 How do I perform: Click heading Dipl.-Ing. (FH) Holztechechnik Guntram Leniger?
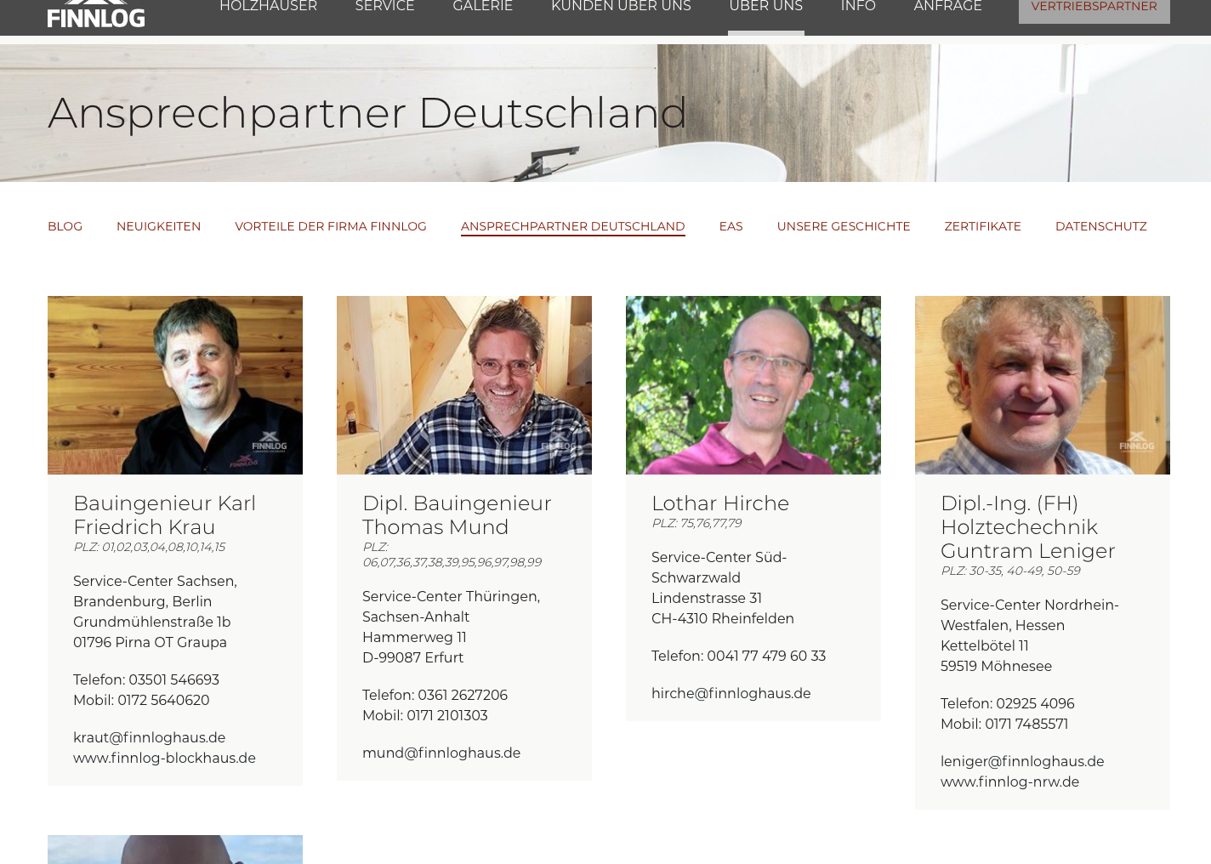(1027, 526)
